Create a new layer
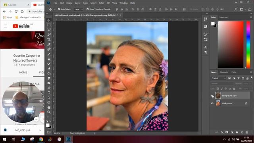Screen dimensions: 254x143 (242, 132)
